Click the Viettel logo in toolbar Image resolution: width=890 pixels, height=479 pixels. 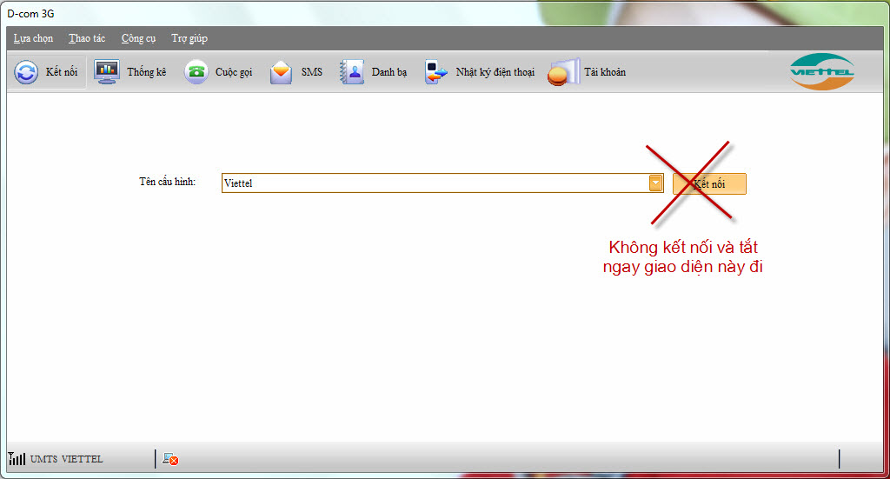[821, 72]
